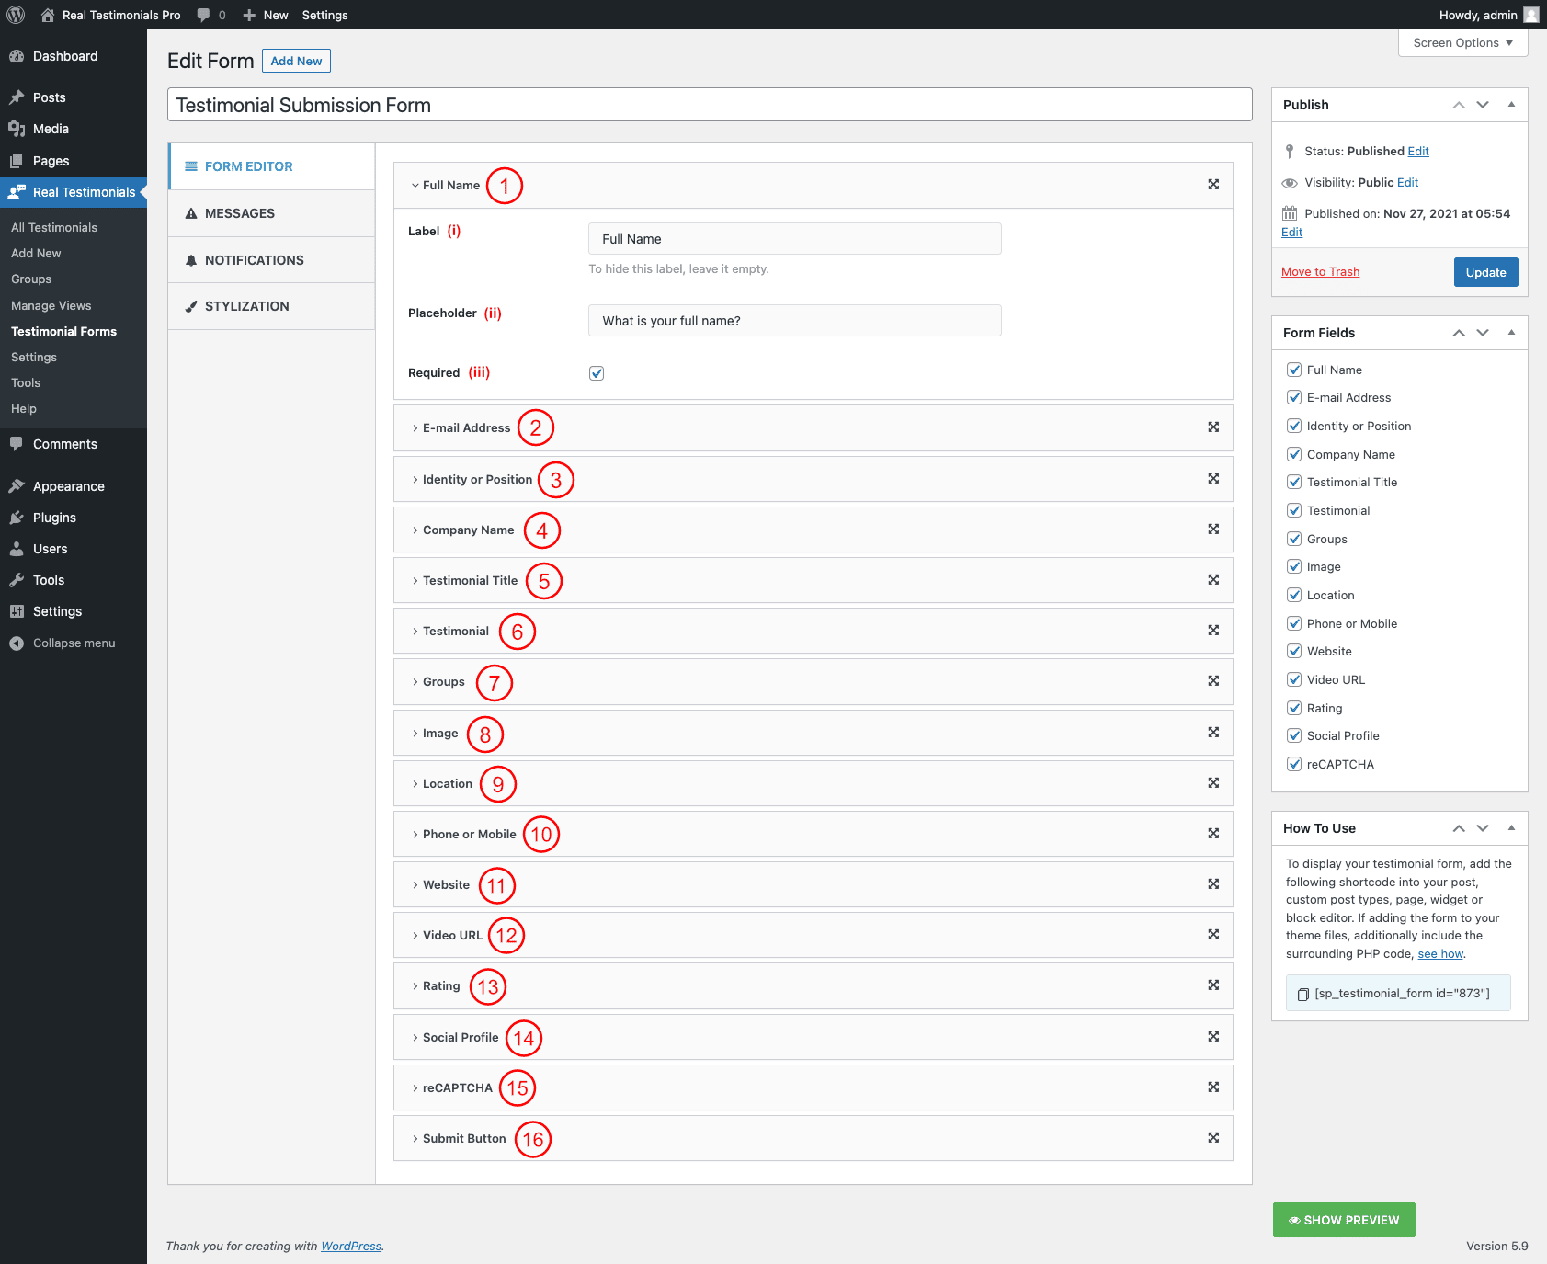1547x1264 pixels.
Task: Click the admin user avatar icon
Action: 1530,15
